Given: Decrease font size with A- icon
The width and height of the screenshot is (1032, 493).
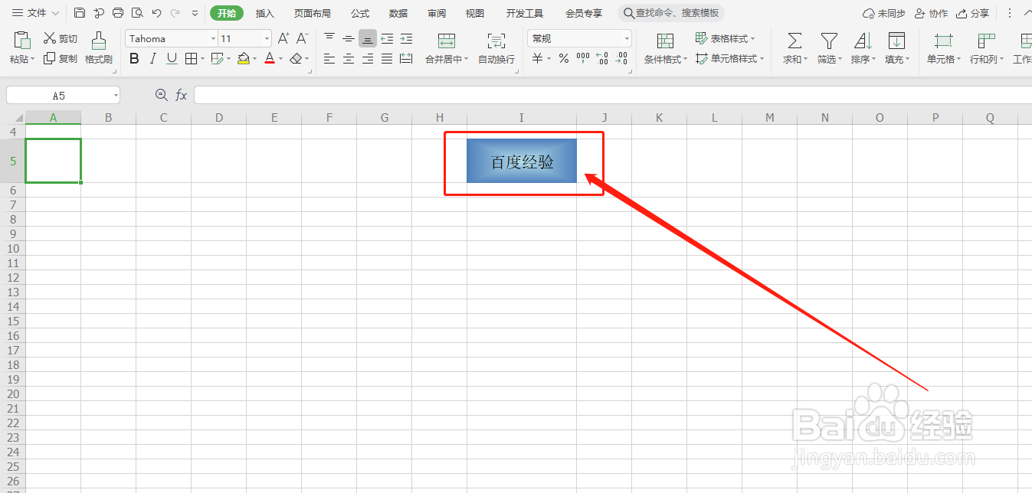Looking at the screenshot, I should tap(302, 38).
